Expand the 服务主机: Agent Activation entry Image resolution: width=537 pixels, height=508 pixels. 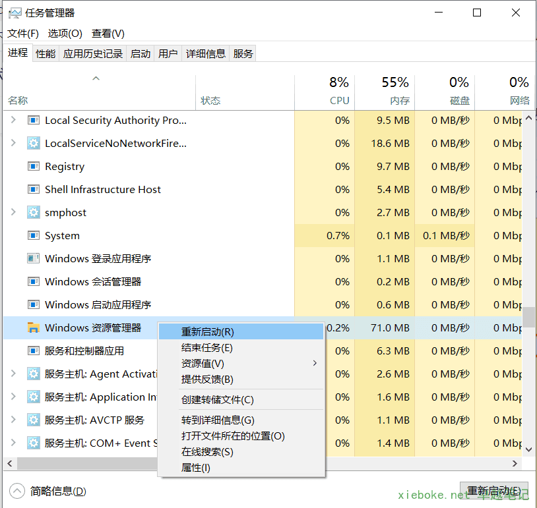[x=13, y=374]
